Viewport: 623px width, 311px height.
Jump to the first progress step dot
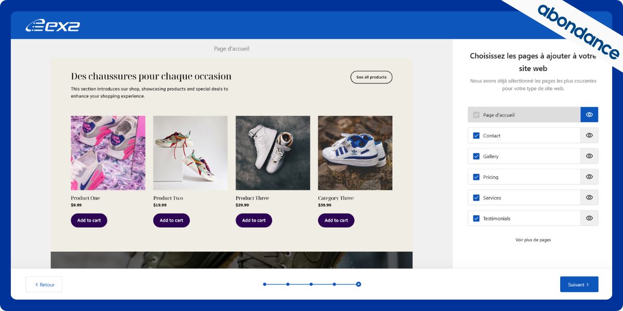[x=265, y=284]
